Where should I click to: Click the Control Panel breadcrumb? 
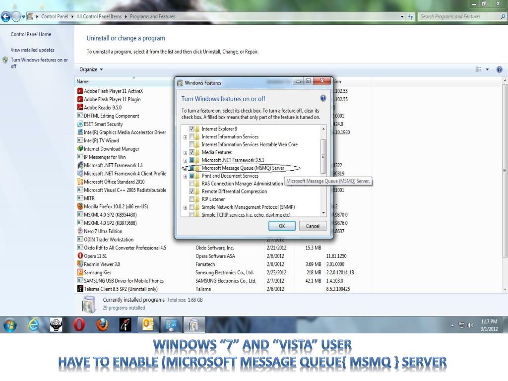[x=55, y=16]
